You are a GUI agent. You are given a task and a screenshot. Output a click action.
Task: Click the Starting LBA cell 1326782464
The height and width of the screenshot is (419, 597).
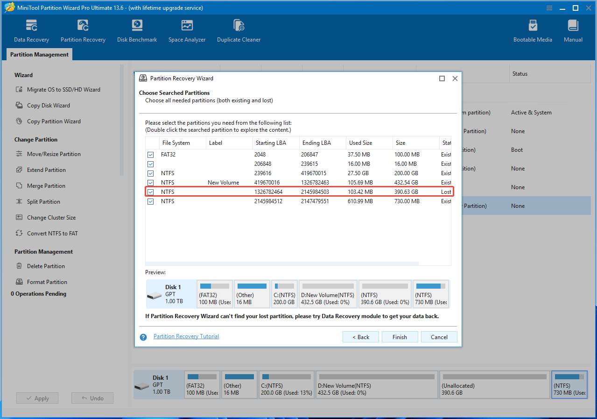268,192
